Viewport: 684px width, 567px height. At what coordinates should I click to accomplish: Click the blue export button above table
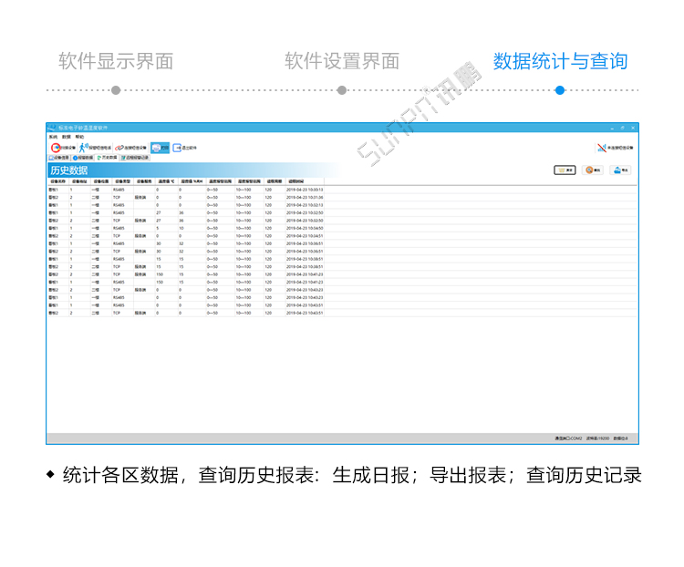click(x=620, y=170)
